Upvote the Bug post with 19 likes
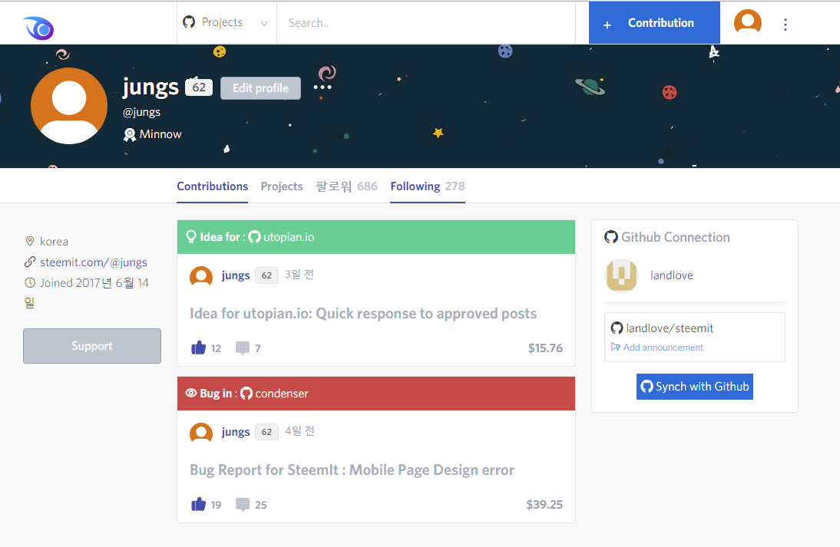The height and width of the screenshot is (547, 840). coord(198,504)
